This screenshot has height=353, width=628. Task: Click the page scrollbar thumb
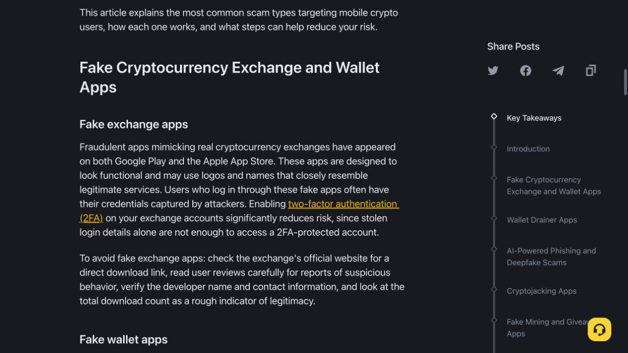click(626, 82)
